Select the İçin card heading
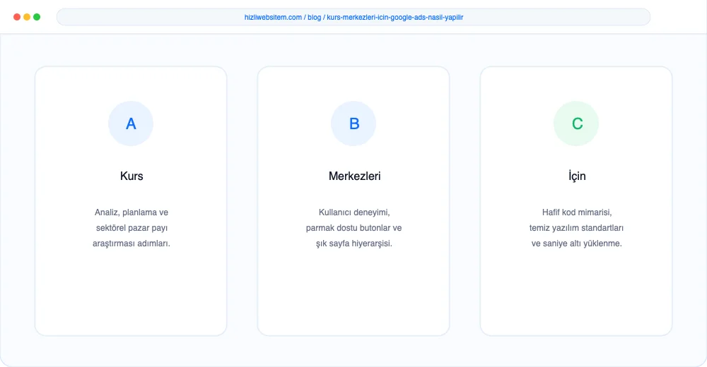This screenshot has width=707, height=367. point(577,176)
